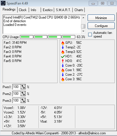This screenshot has width=117, height=136.
Task: Click the log box scroll down arrow
Action: 83,31
